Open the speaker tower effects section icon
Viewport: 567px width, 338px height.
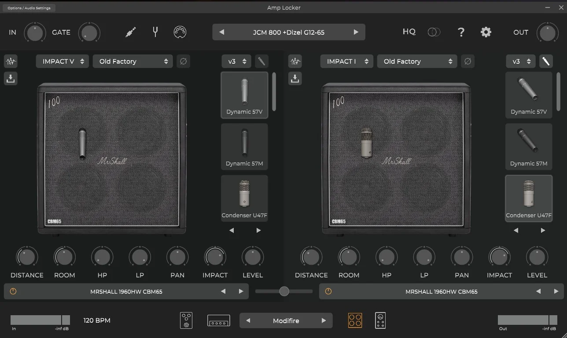coord(380,320)
